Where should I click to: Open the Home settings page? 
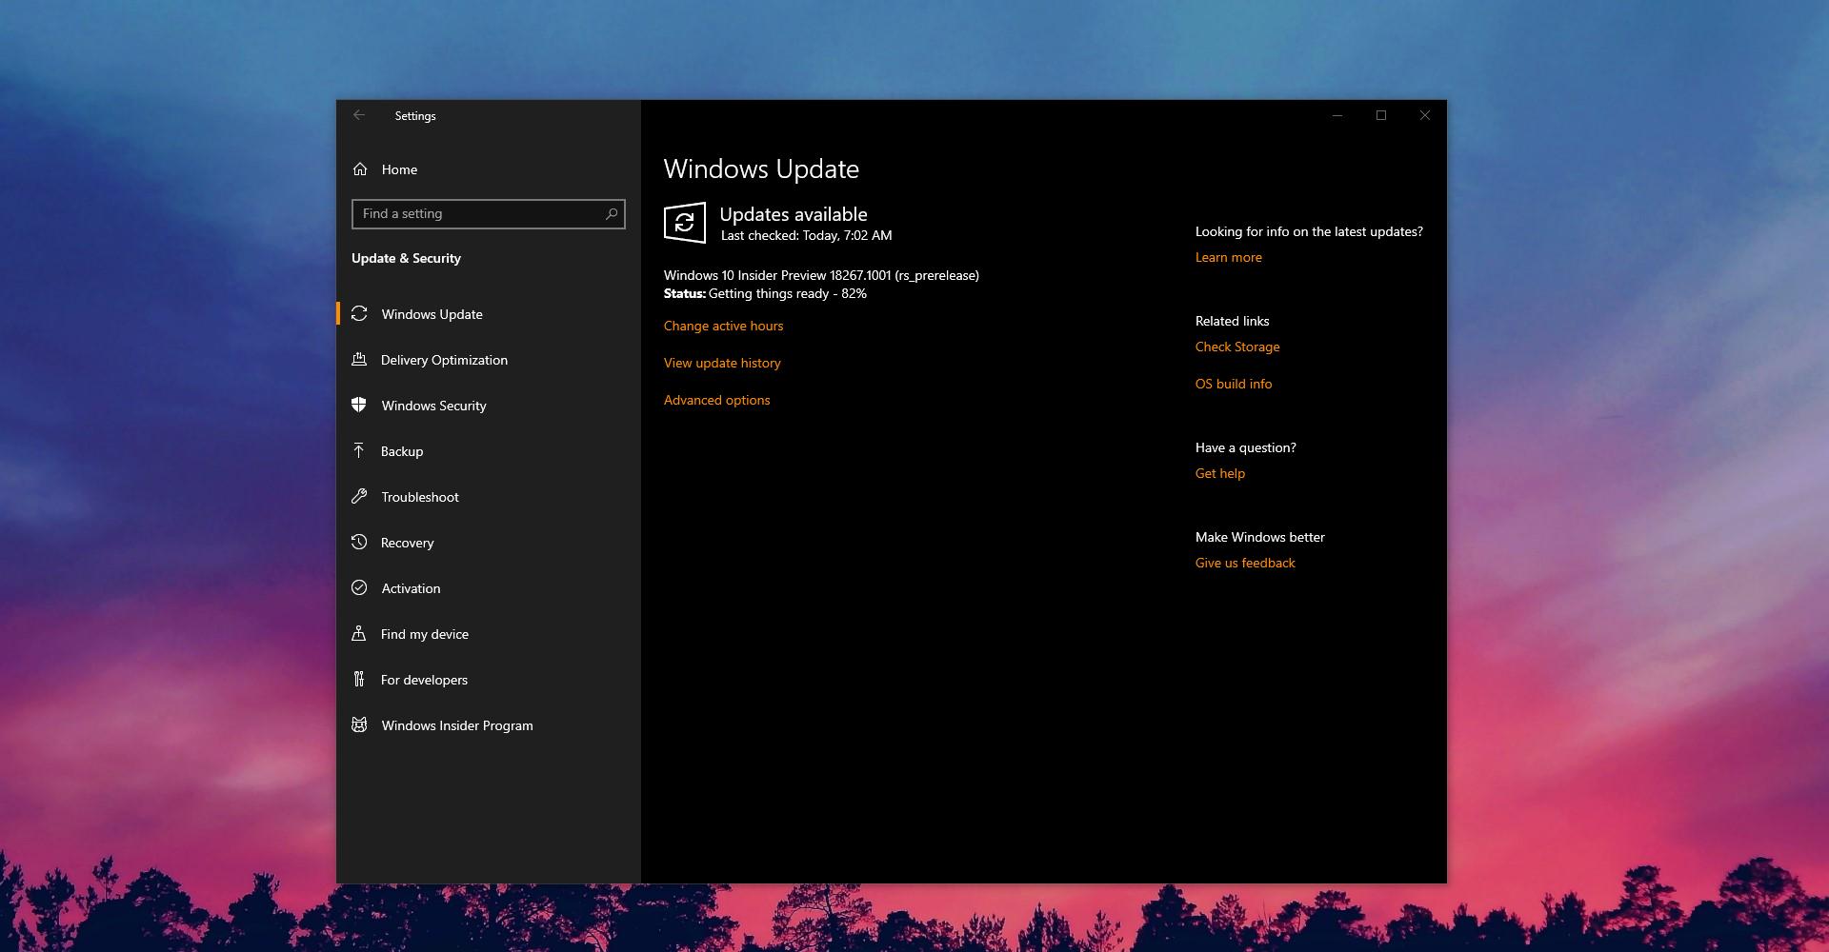pos(489,169)
